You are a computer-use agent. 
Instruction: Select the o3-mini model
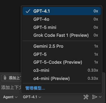[x=61, y=70]
